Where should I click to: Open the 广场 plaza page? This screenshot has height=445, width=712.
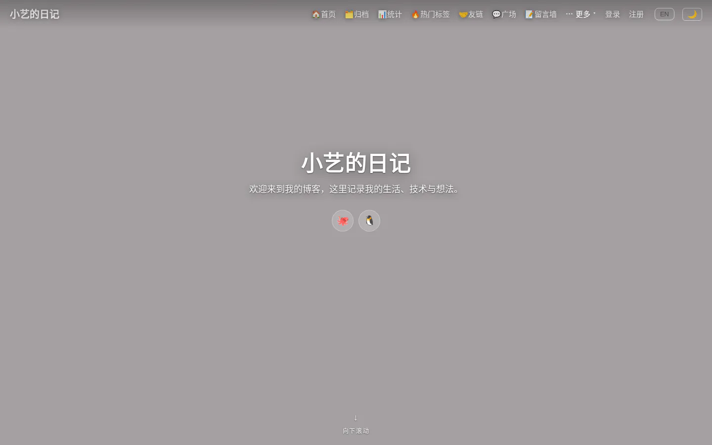click(504, 14)
